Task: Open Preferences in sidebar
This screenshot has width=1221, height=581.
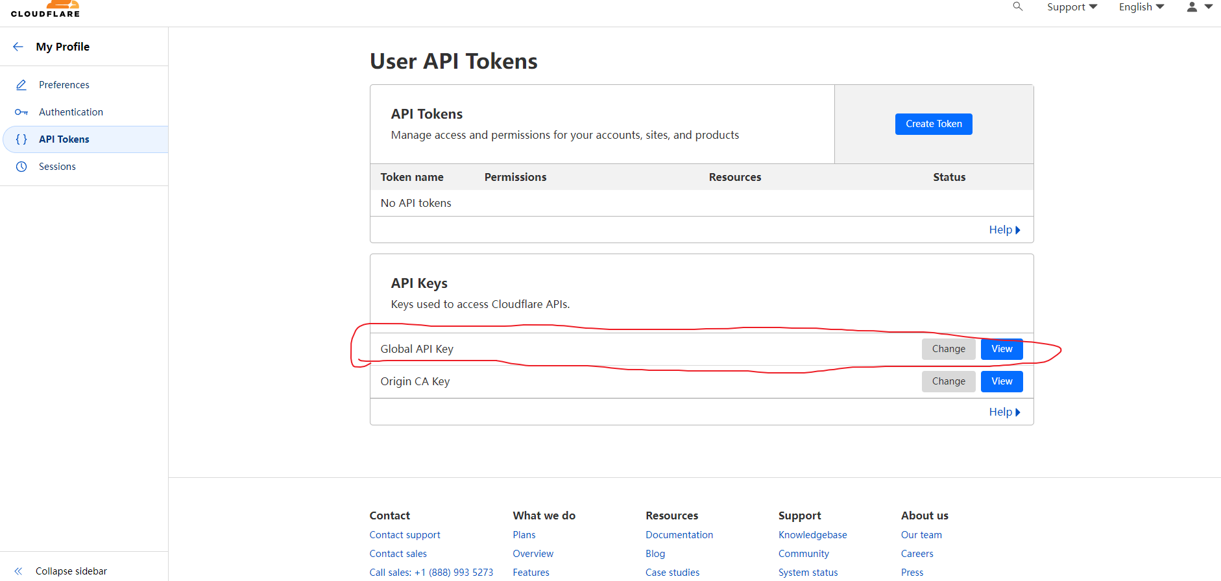Action: click(64, 85)
